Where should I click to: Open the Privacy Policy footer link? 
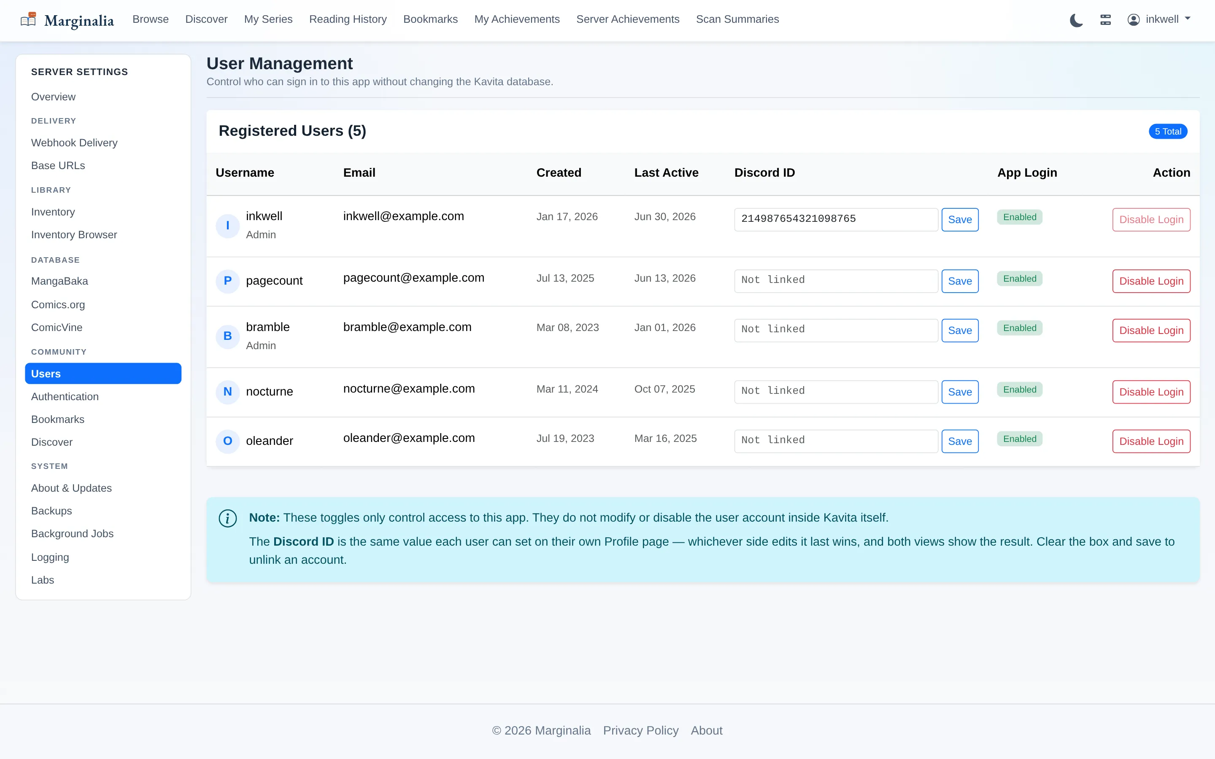[x=641, y=730]
